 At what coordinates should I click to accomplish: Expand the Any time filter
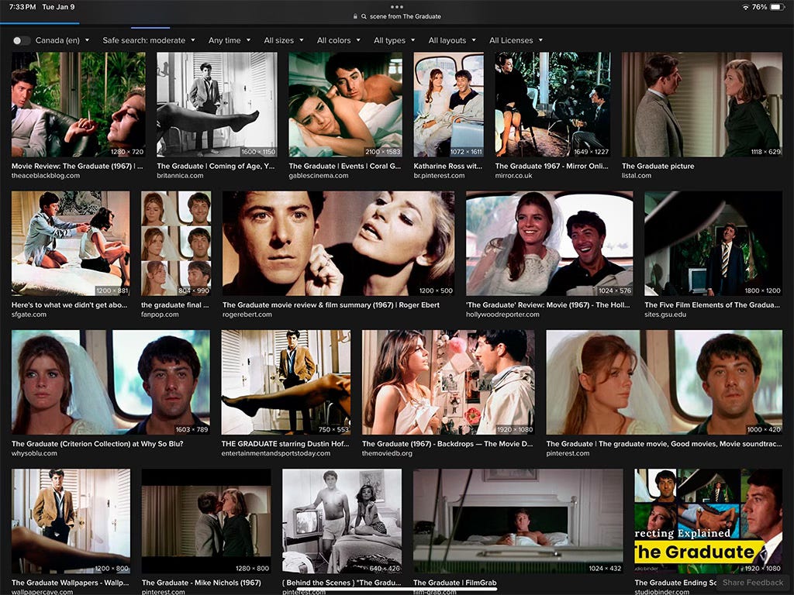(230, 40)
